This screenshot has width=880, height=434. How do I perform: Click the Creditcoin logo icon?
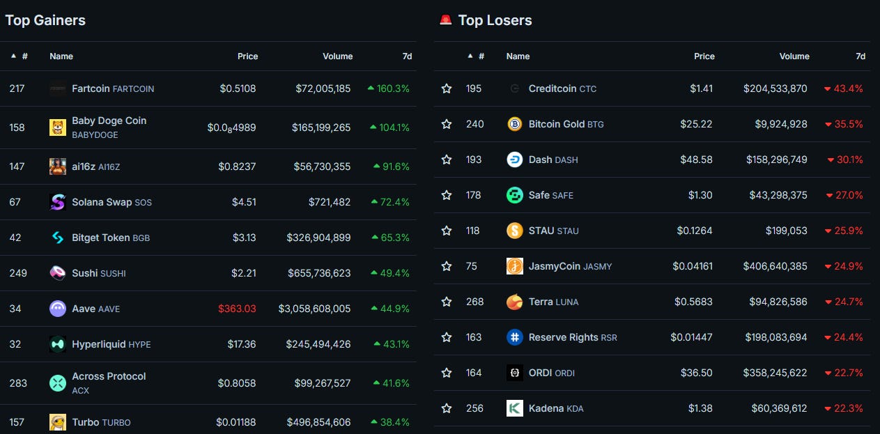[x=515, y=88]
